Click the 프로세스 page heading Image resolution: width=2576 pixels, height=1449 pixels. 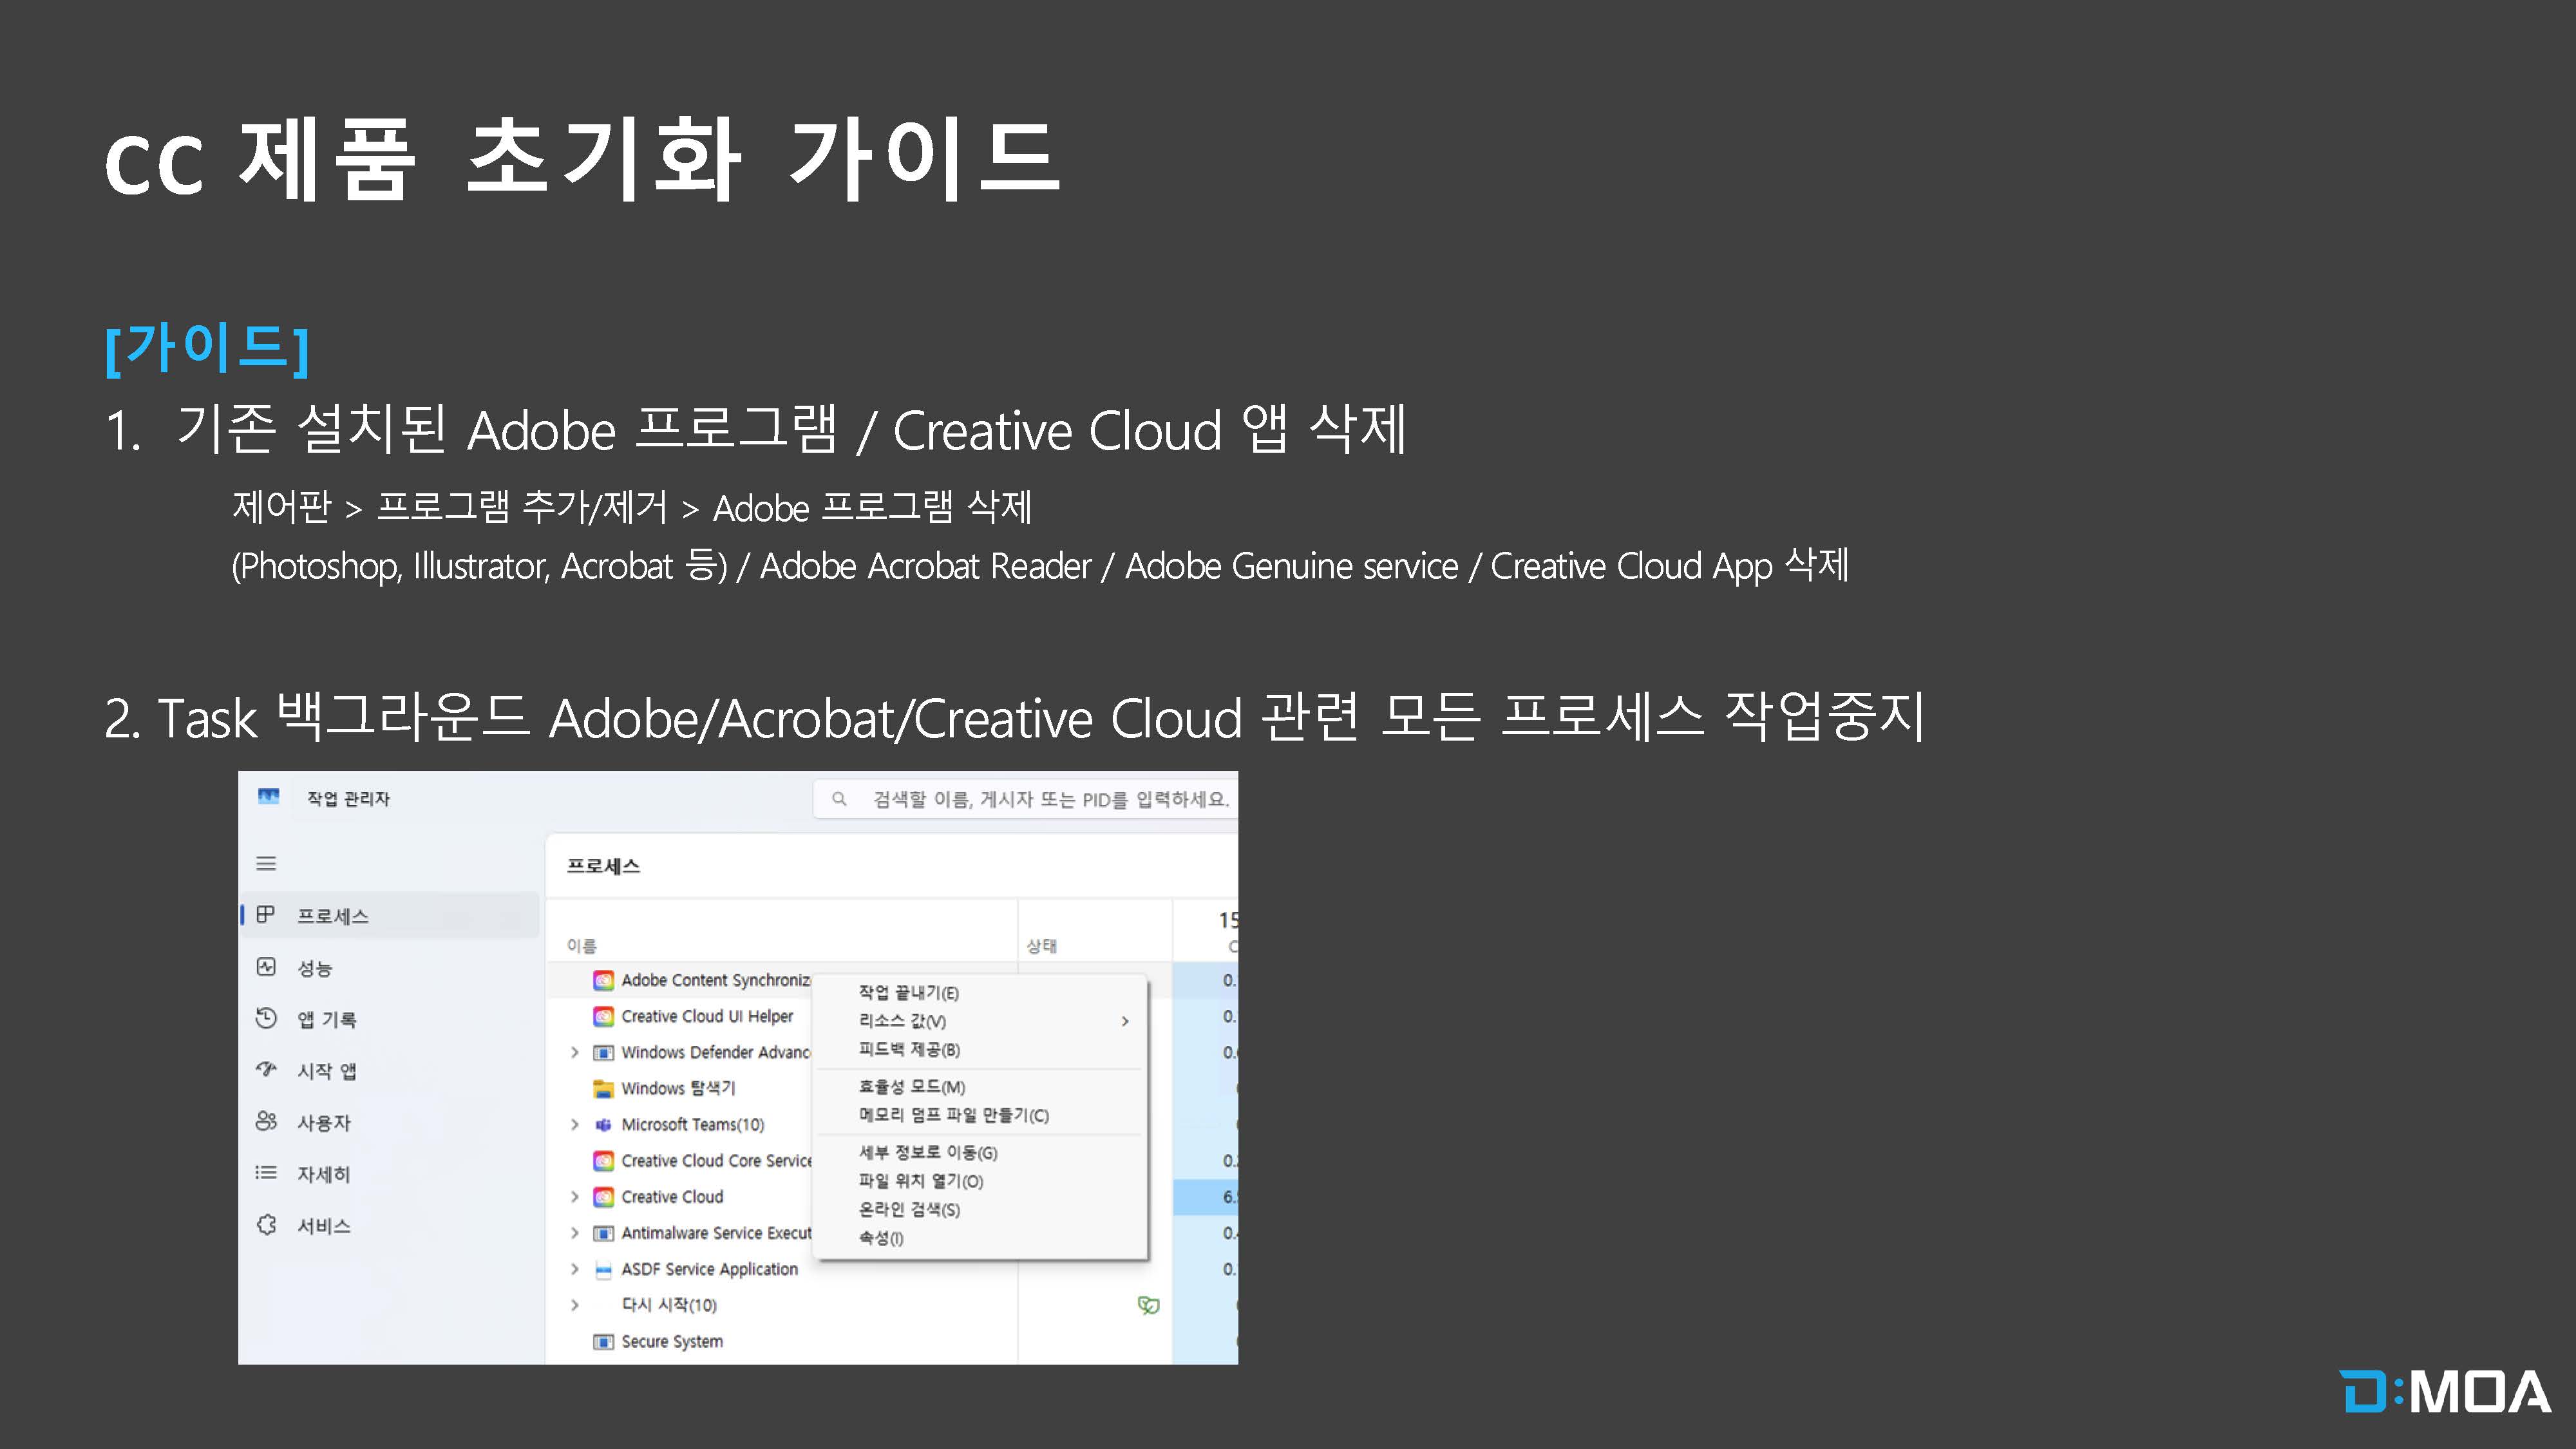[603, 866]
